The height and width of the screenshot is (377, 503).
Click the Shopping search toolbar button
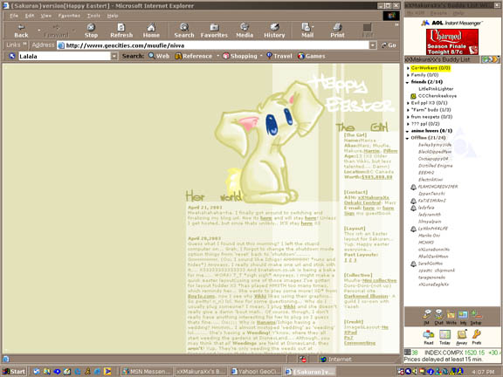pos(240,56)
